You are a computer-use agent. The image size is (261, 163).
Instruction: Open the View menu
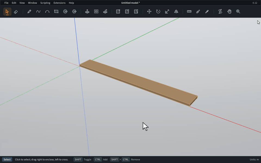point(22,3)
